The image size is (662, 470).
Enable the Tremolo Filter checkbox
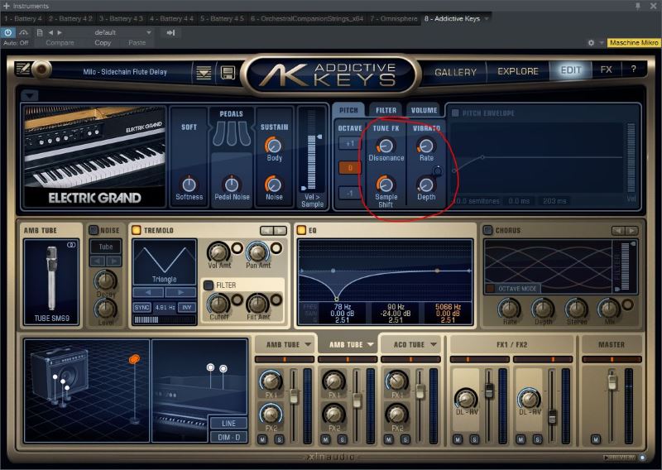click(x=209, y=285)
